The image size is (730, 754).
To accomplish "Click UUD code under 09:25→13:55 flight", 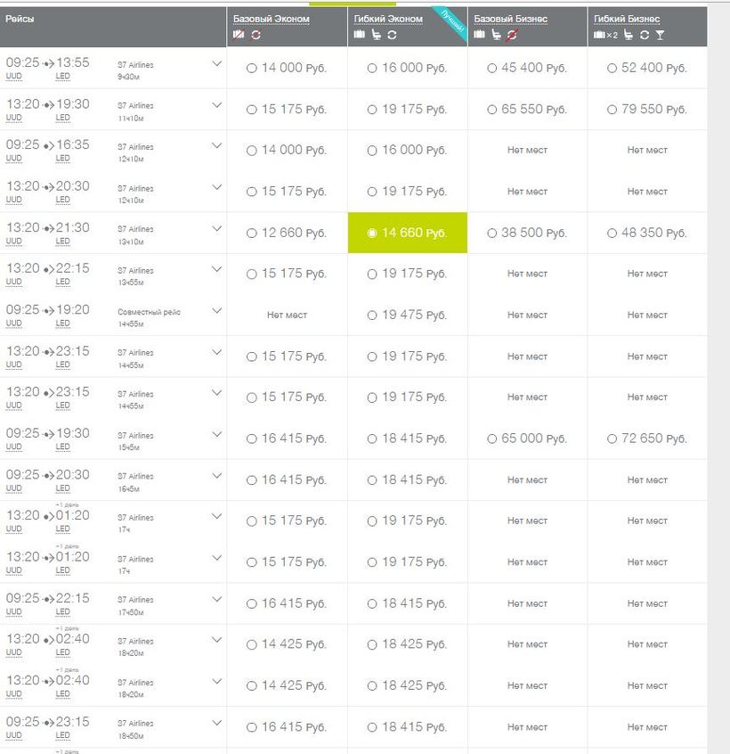I will tap(14, 76).
